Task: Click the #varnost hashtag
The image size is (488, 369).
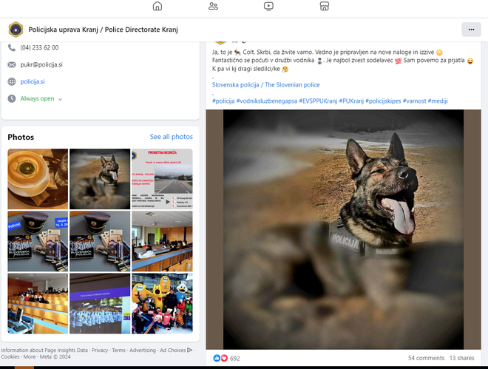Action: (x=414, y=101)
